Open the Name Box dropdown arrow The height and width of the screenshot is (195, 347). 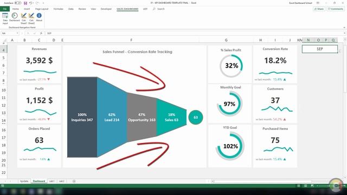click(17, 33)
